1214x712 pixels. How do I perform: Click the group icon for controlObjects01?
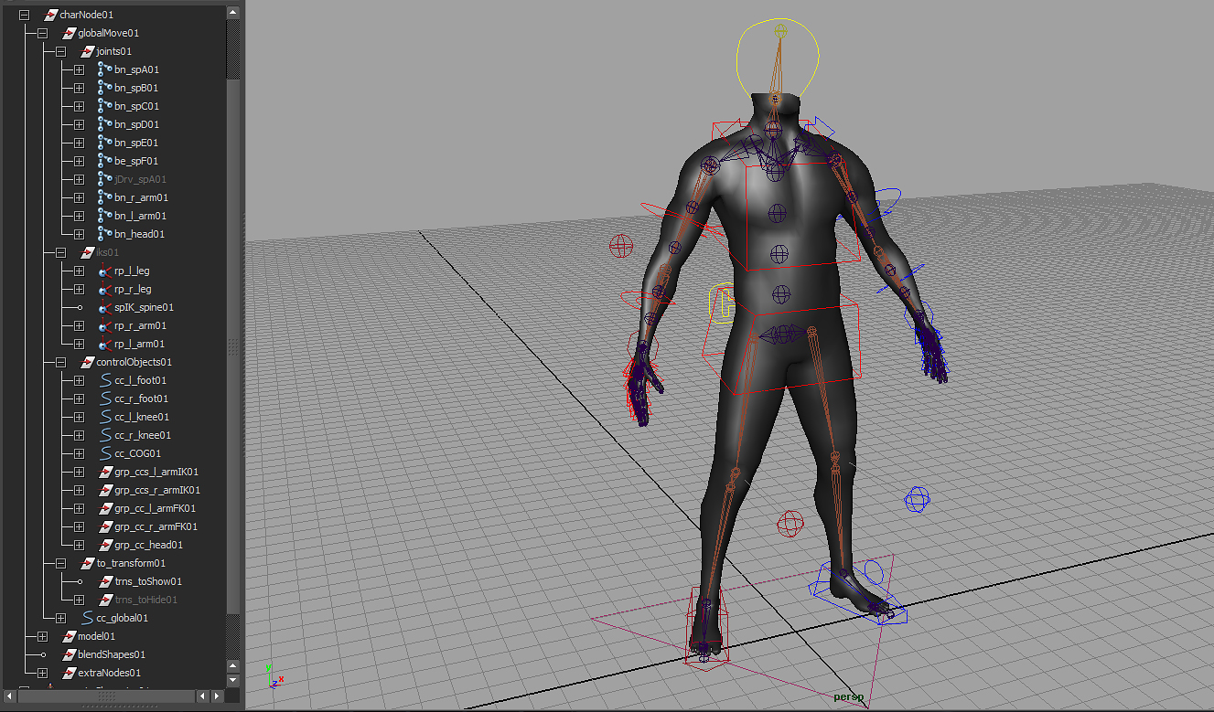click(x=88, y=362)
